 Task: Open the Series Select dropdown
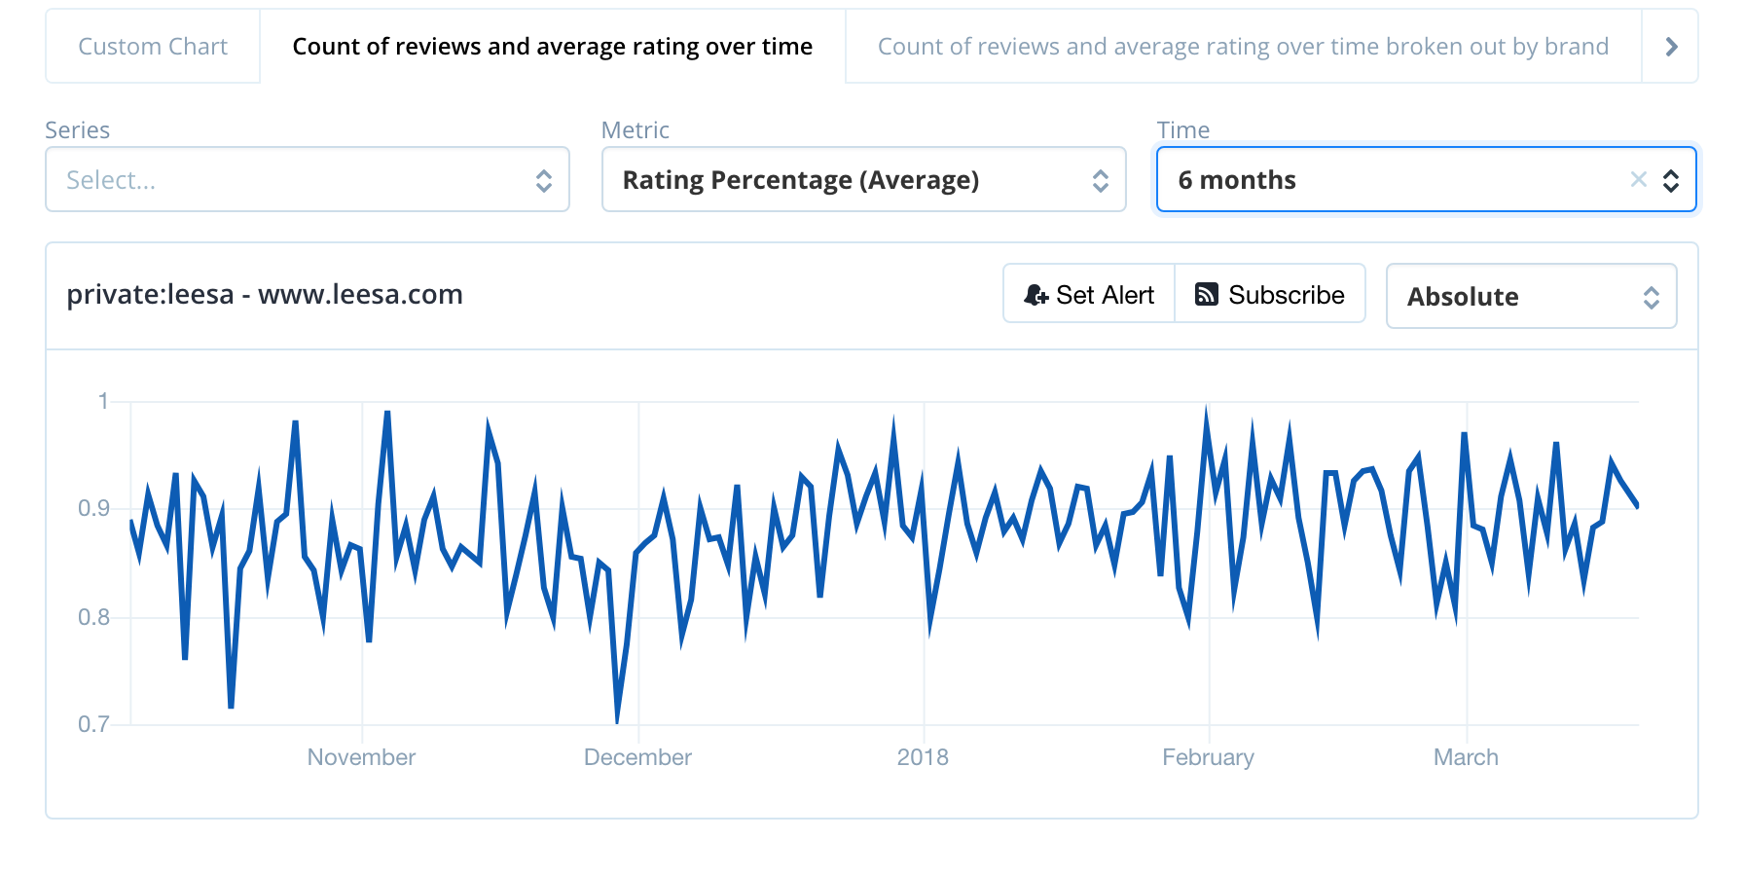coord(292,179)
